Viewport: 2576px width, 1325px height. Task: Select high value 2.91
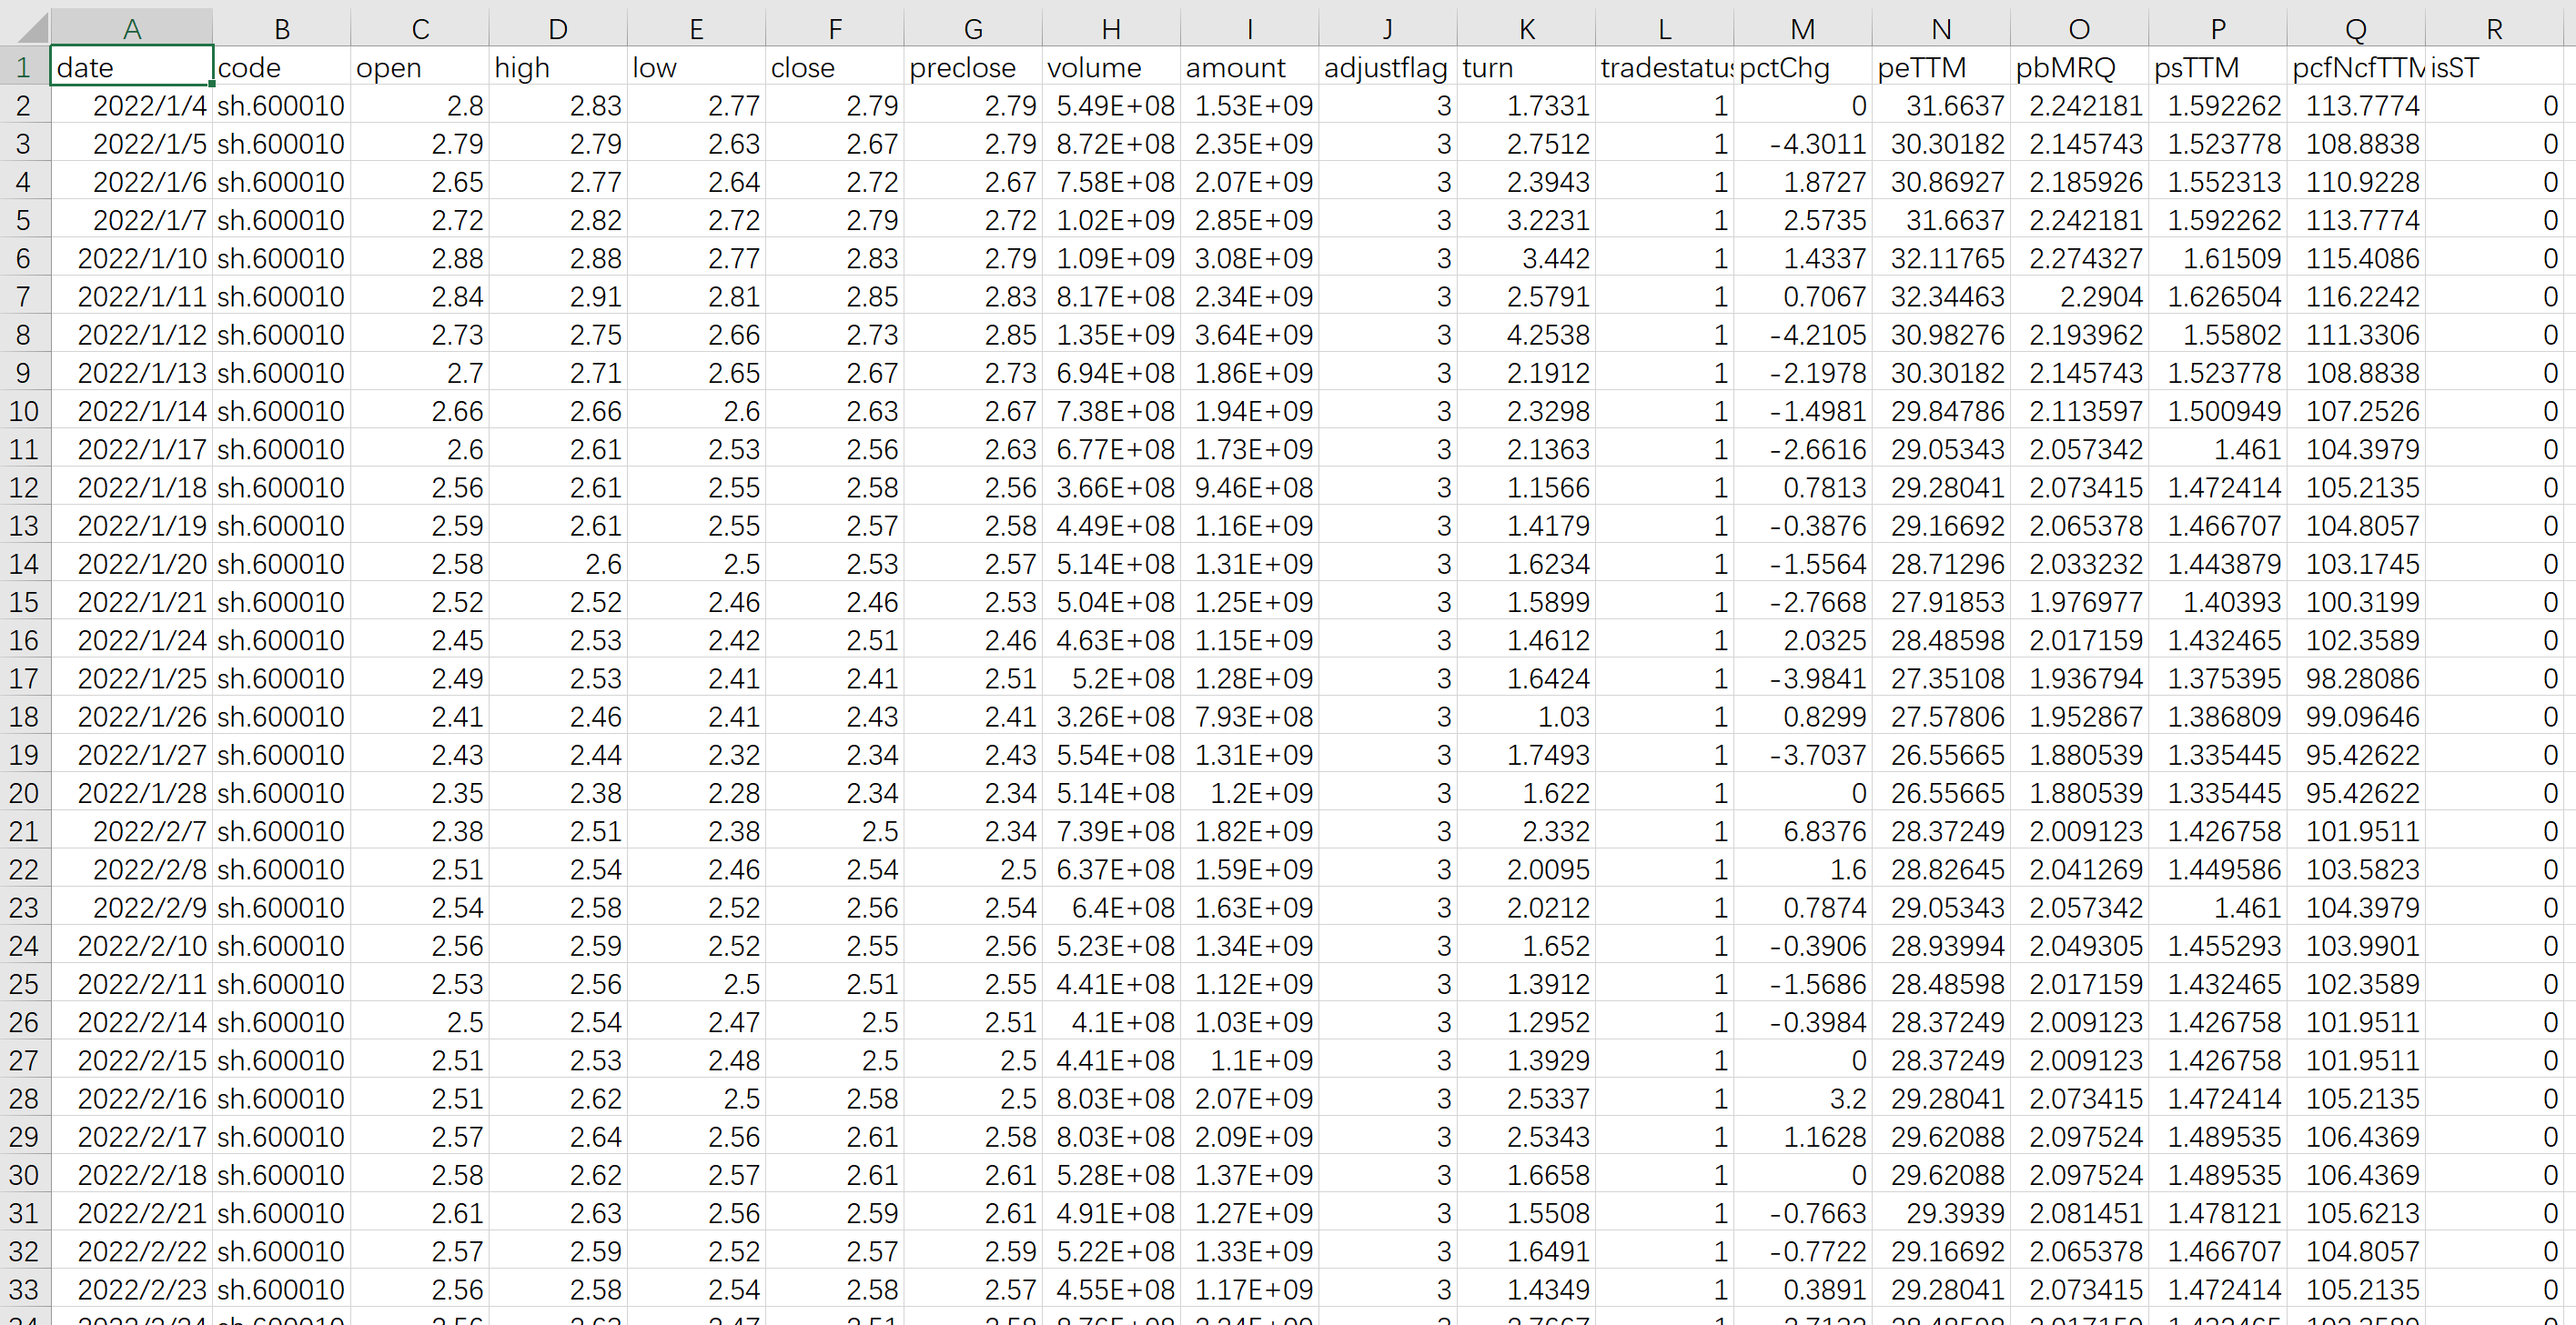click(558, 296)
